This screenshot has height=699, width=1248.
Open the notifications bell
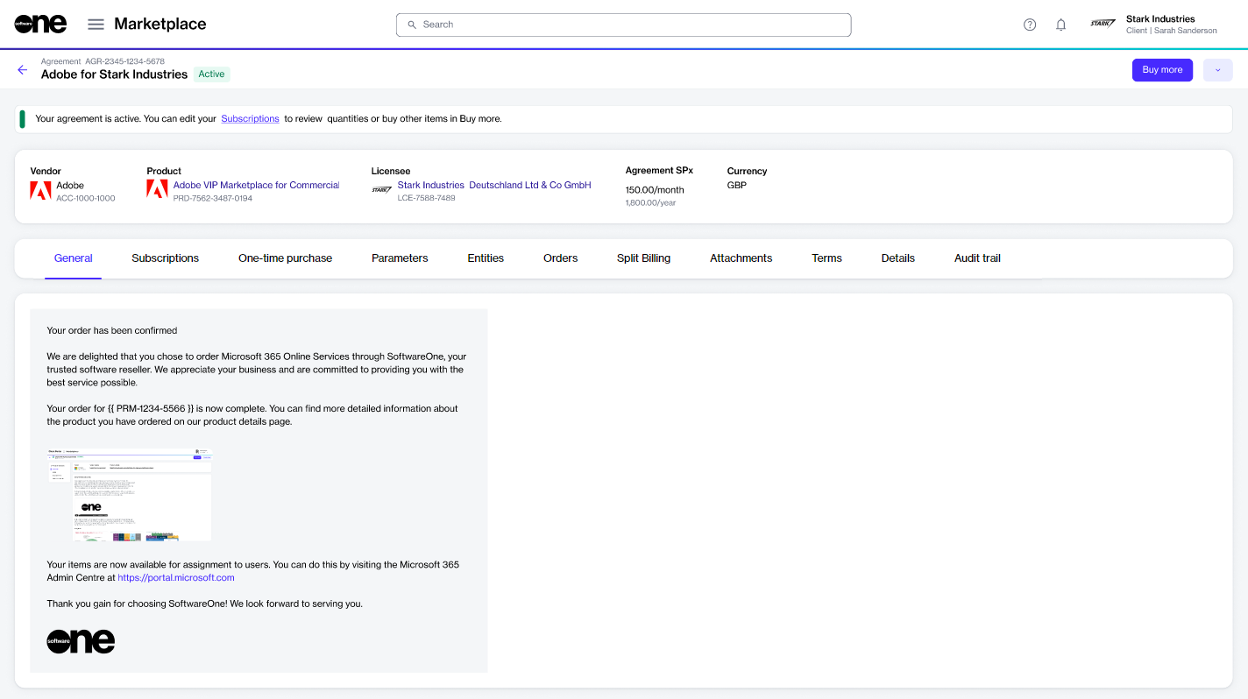tap(1060, 25)
